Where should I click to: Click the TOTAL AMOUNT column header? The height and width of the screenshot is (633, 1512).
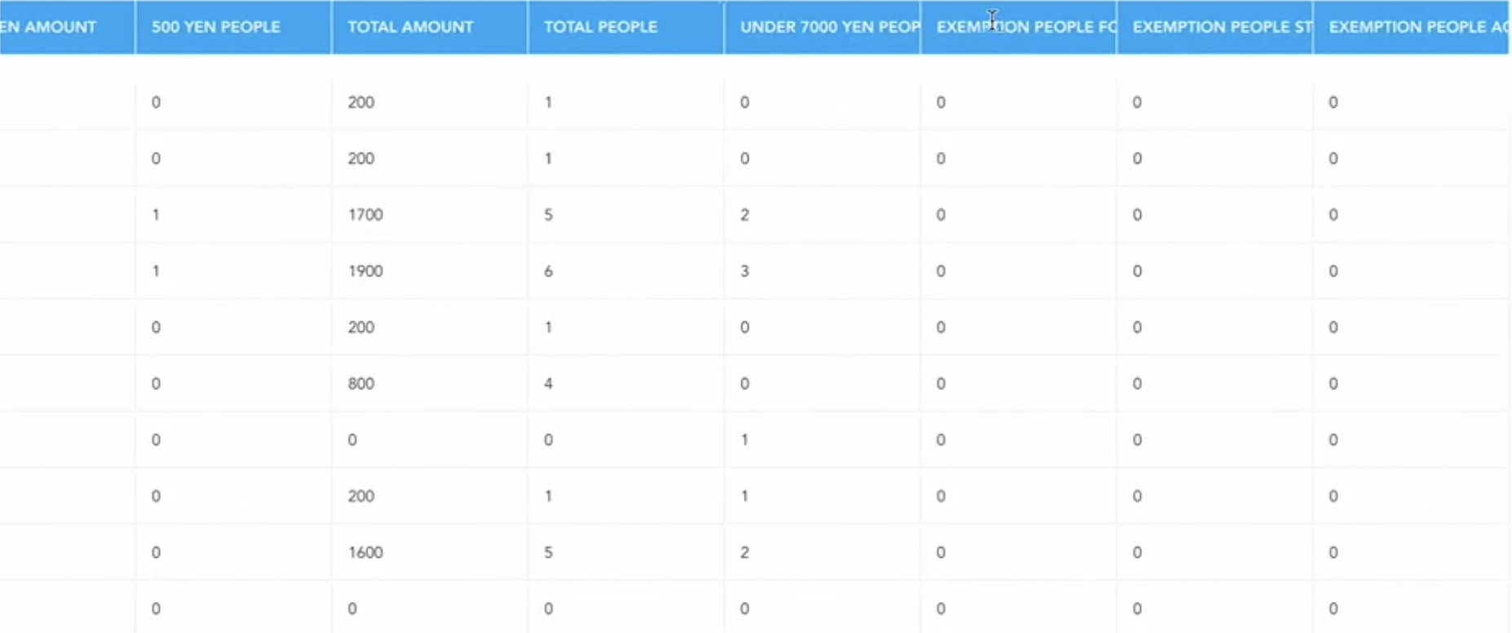[x=410, y=27]
